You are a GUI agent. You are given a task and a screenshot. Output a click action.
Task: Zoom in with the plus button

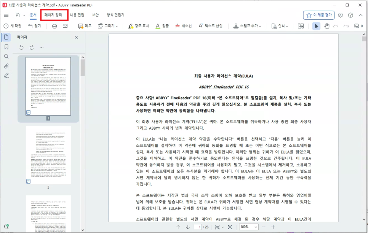click(273, 227)
